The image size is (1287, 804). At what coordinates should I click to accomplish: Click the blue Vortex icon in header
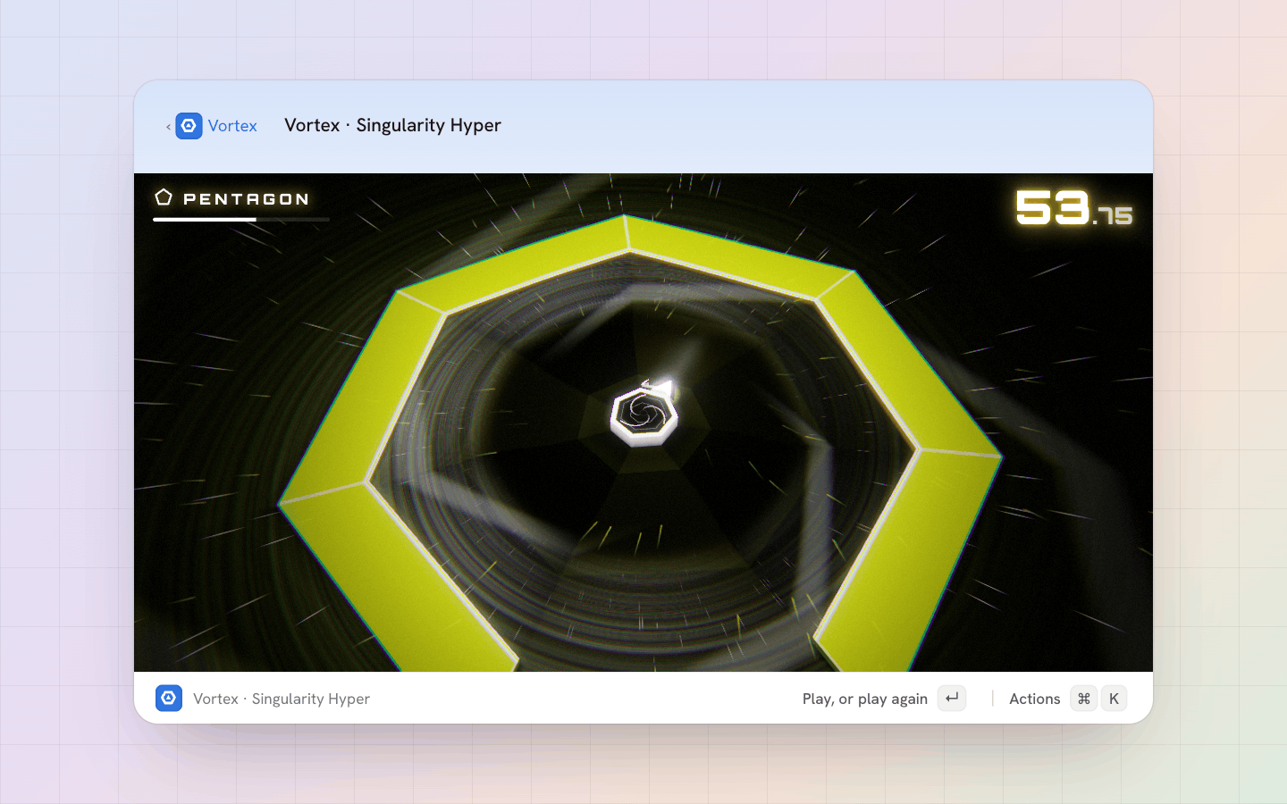point(189,126)
